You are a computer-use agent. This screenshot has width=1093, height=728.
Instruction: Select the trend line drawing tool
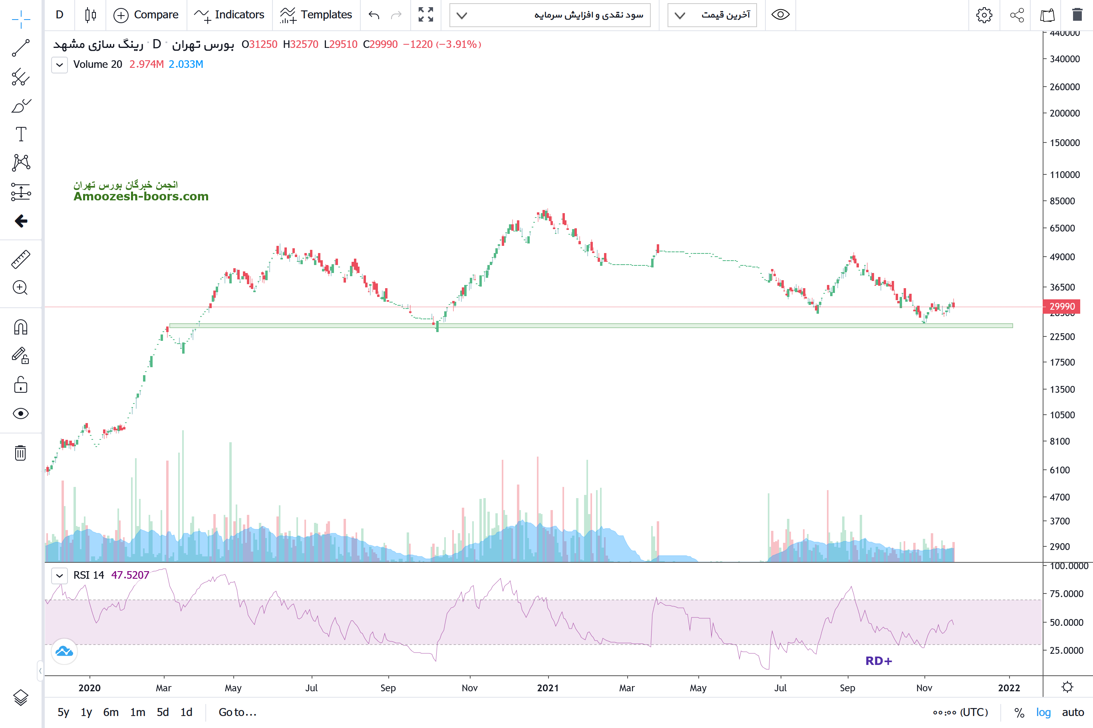tap(21, 48)
